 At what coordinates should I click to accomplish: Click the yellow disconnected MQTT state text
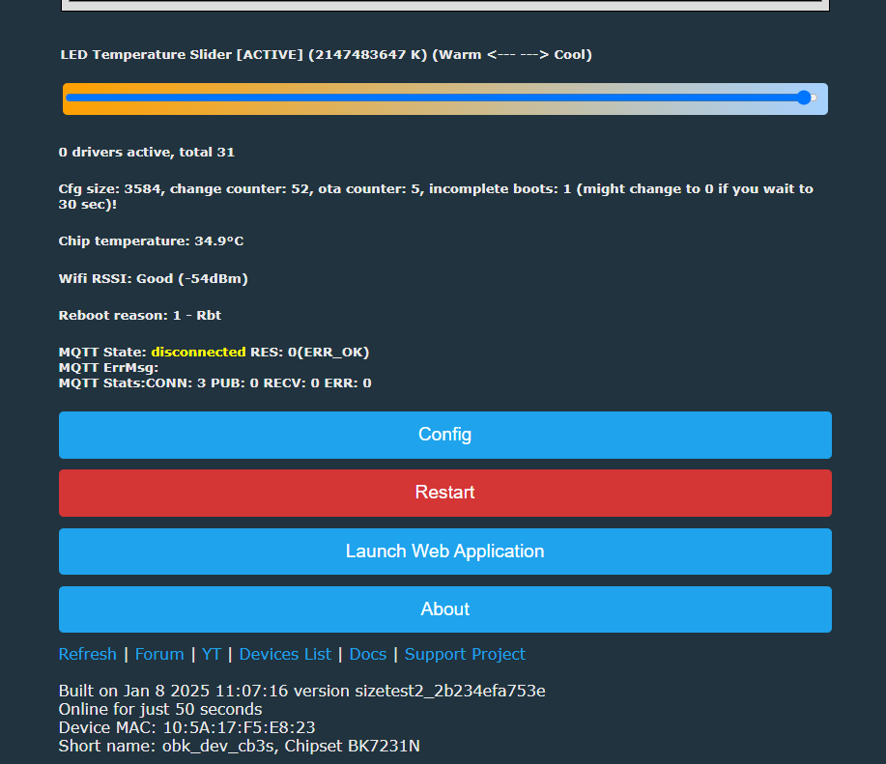(198, 352)
